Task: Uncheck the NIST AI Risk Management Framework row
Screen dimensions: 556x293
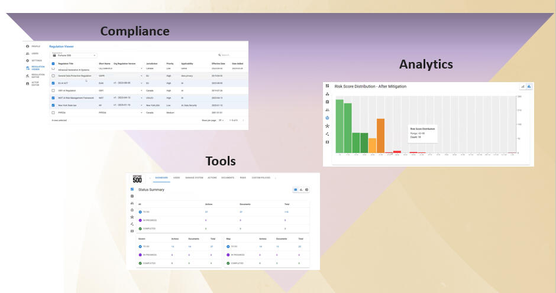Action: point(53,98)
